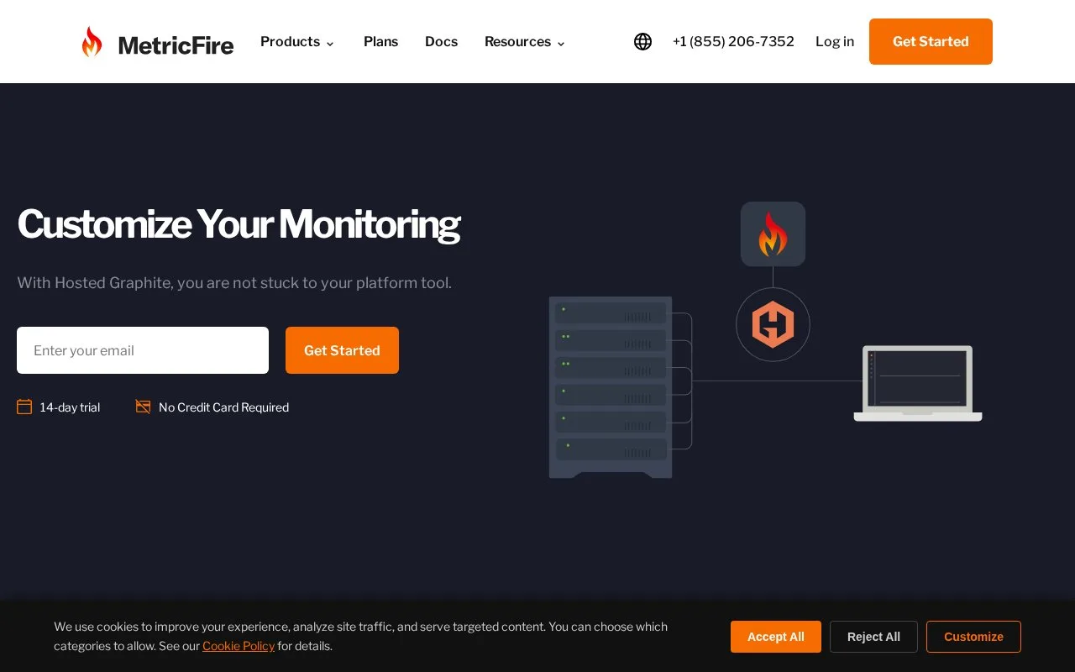Accept all cookies

pos(776,637)
